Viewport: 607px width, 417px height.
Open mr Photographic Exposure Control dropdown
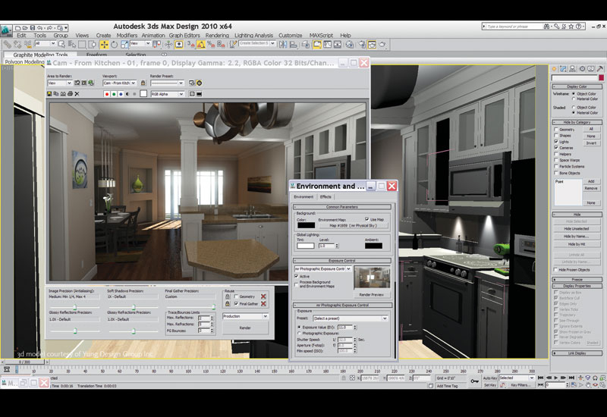323,268
